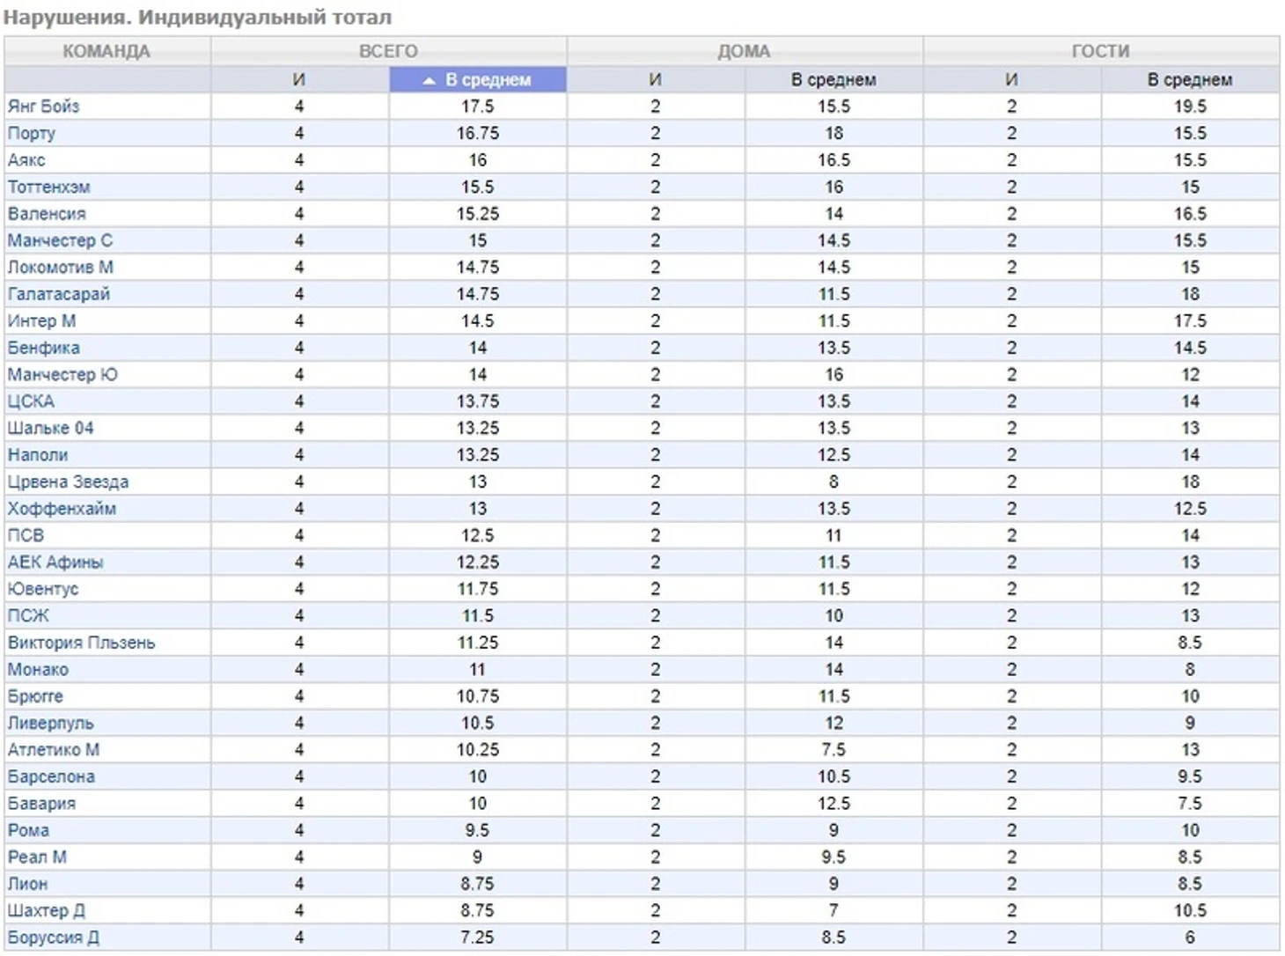
Task: Click the ДОМА group header
Action: point(744,51)
